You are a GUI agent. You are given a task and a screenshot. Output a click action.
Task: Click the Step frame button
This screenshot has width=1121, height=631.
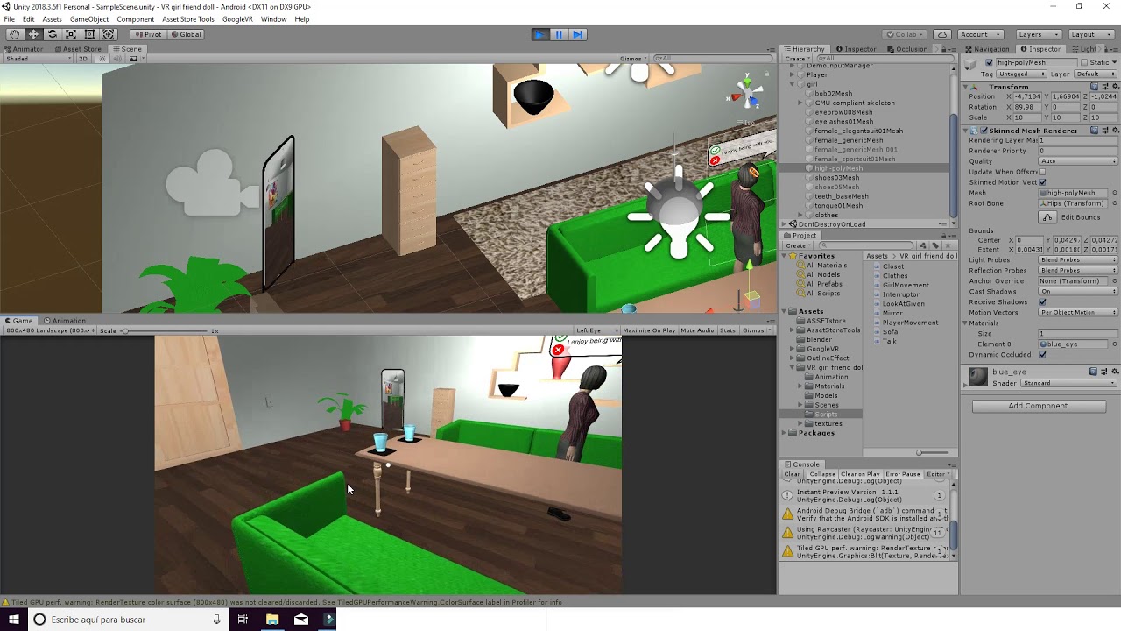(x=577, y=34)
